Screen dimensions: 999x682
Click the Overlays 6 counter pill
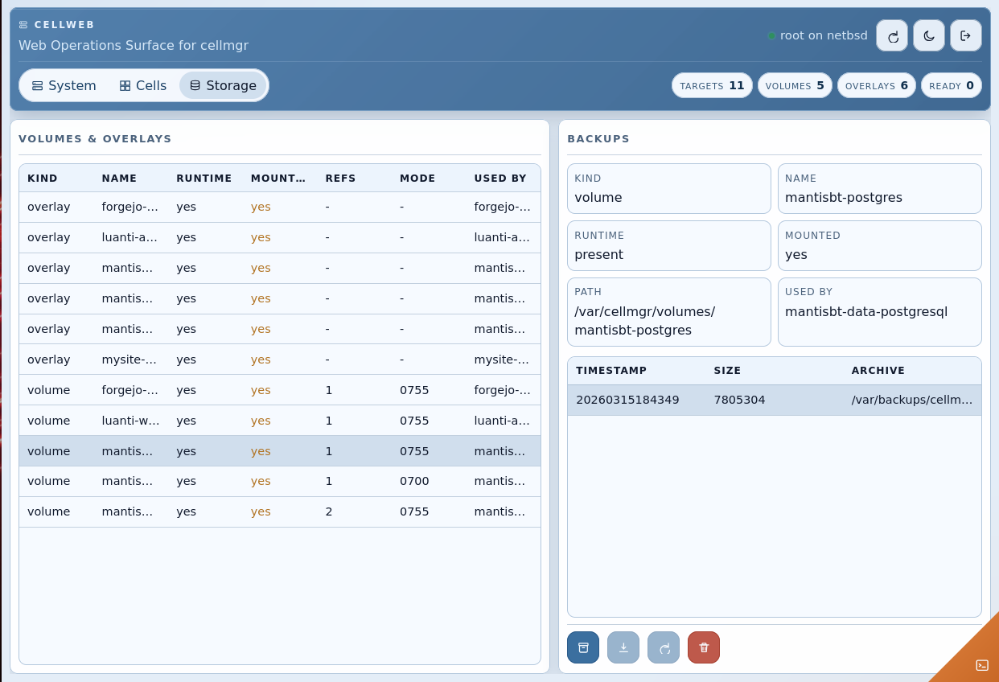pyautogui.click(x=876, y=85)
